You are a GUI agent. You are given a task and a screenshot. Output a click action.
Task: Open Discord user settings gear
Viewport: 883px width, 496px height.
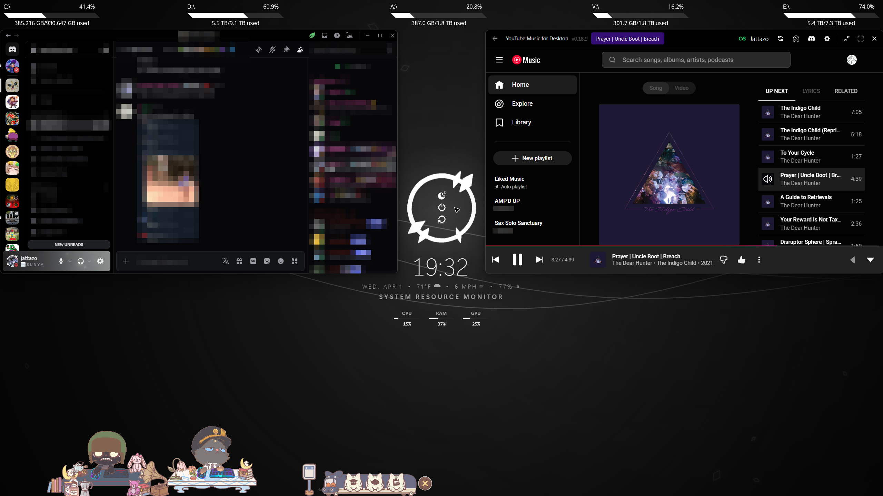[x=100, y=261]
